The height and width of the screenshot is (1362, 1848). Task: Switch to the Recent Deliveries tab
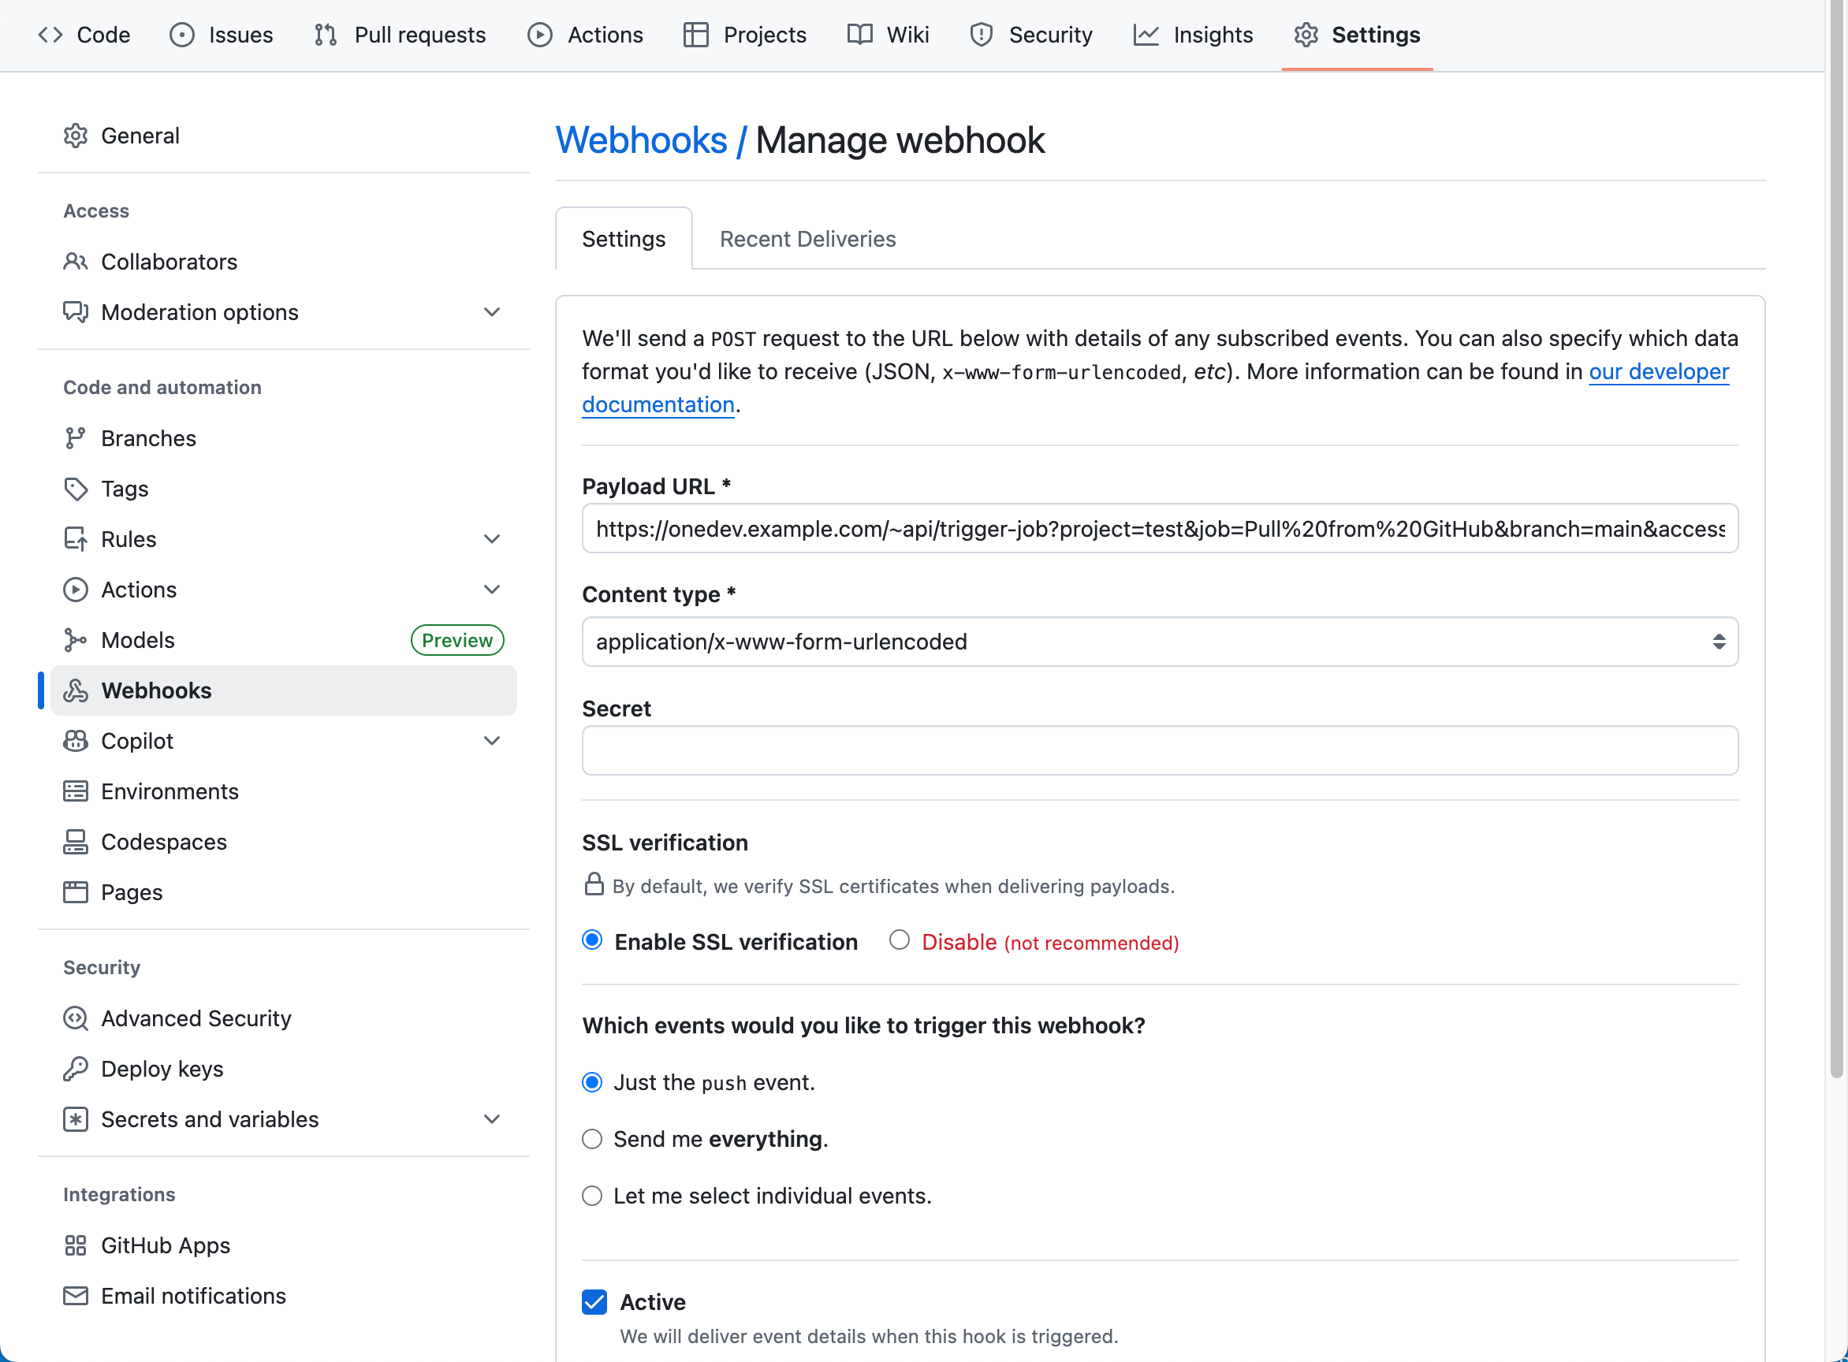click(807, 239)
